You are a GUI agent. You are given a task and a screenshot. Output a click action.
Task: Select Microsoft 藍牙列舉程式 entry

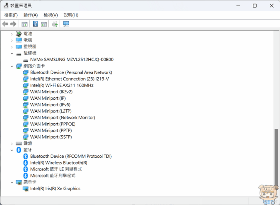pos(53,176)
